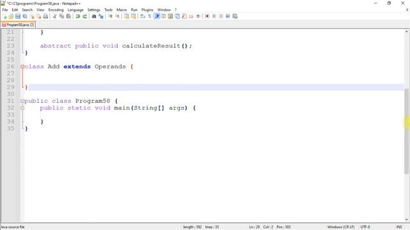This screenshot has width=410, height=230.
Task: Click the Zoom In toolbar icon
Action: click(x=110, y=17)
